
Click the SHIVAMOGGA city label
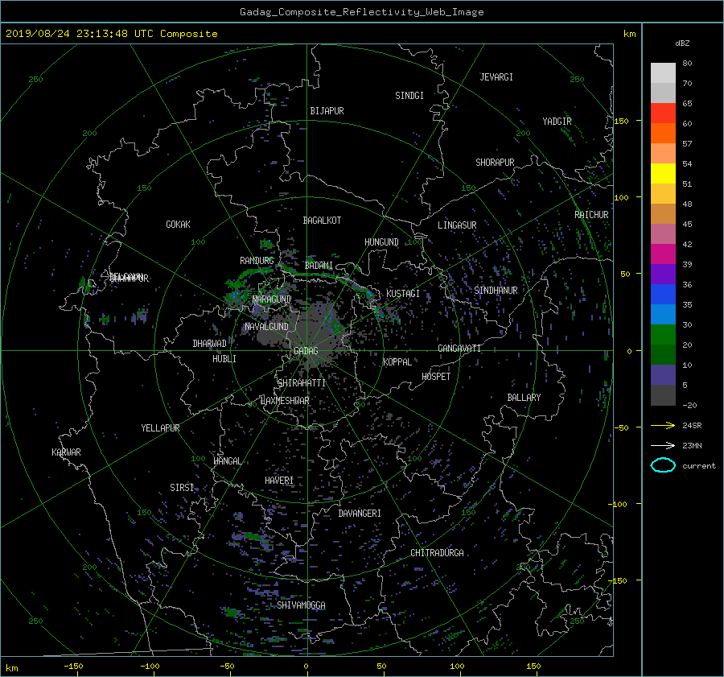coord(301,605)
